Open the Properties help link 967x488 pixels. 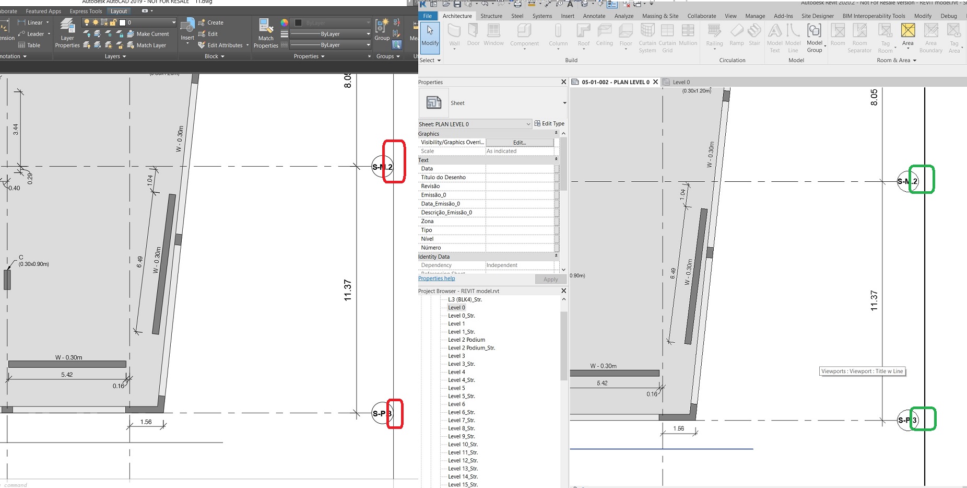tap(437, 278)
